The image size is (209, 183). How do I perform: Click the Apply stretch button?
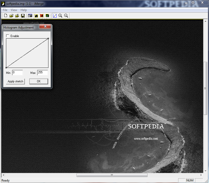16,81
